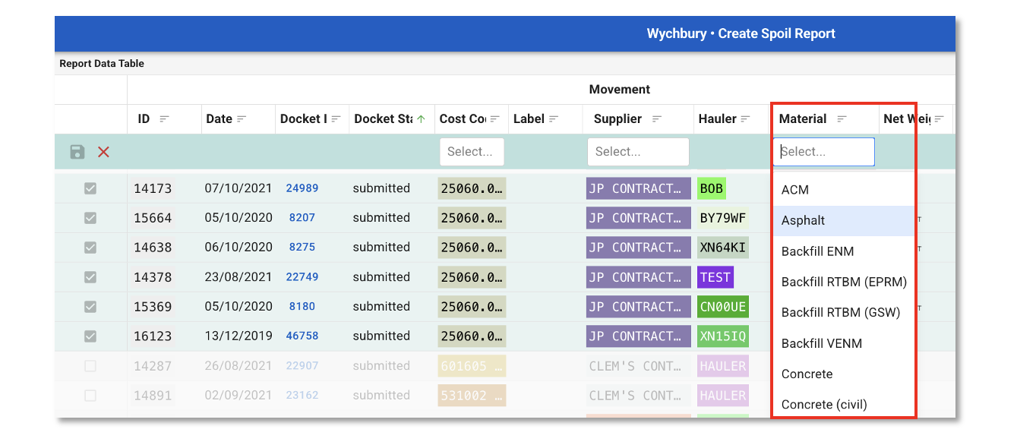Image resolution: width=1036 pixels, height=445 pixels.
Task: Open docket link 46758
Action: tap(302, 336)
